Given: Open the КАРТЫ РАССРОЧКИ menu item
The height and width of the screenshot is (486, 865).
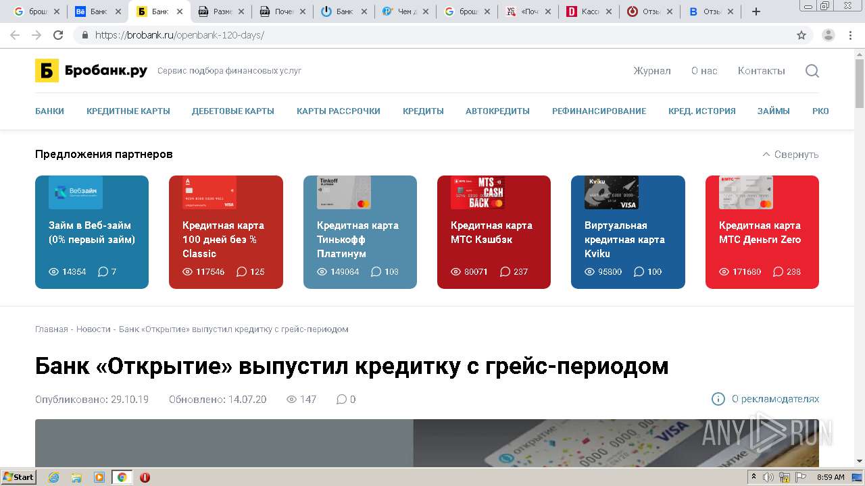Looking at the screenshot, I should (339, 111).
